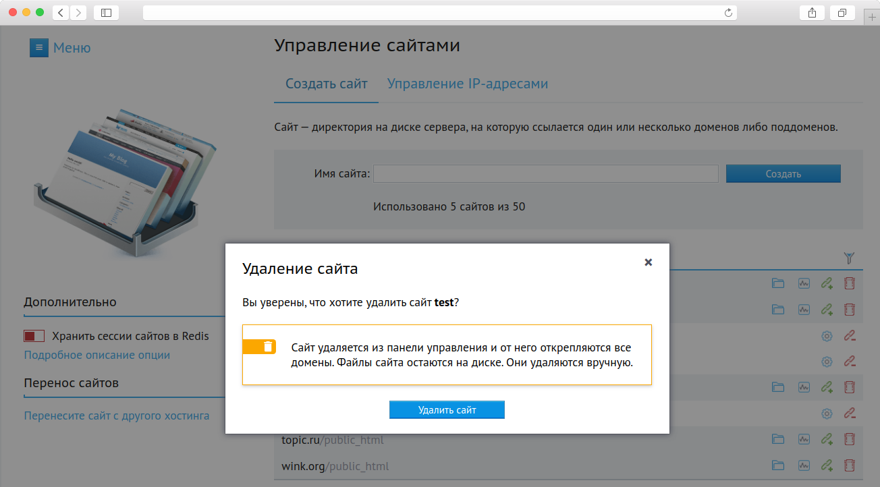Open the hamburger Меню icon
The height and width of the screenshot is (487, 880).
coord(39,48)
